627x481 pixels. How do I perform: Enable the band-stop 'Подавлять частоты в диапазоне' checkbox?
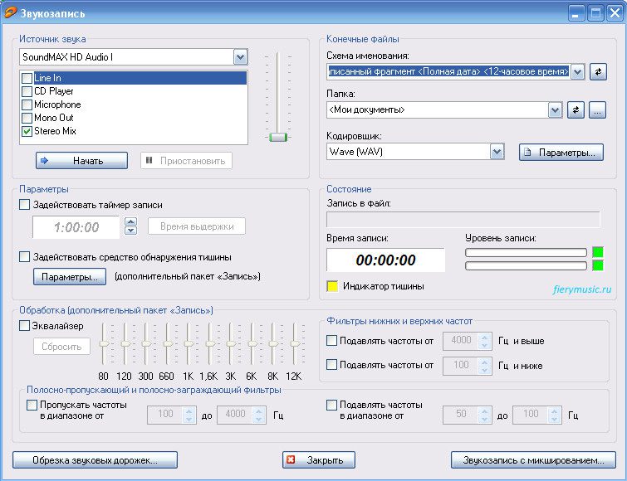(331, 406)
